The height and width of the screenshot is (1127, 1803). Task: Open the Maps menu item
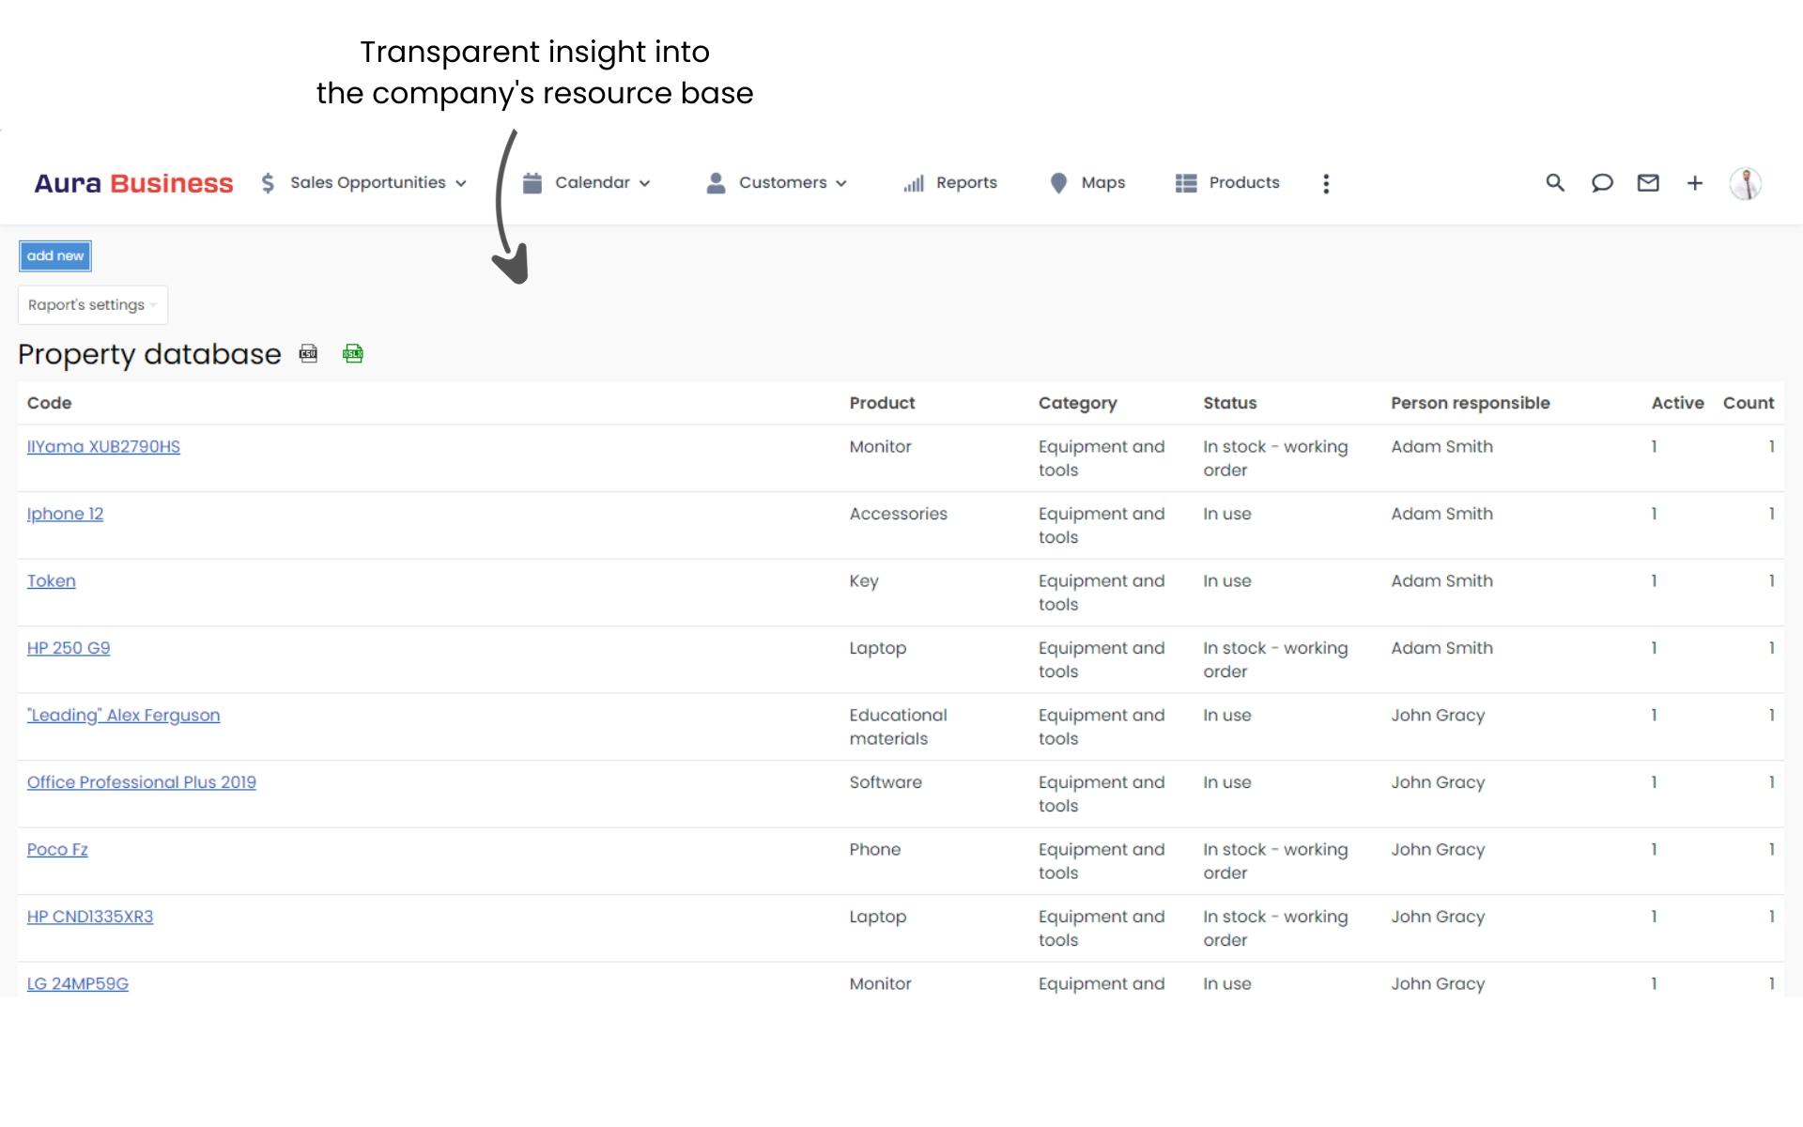click(x=1087, y=183)
